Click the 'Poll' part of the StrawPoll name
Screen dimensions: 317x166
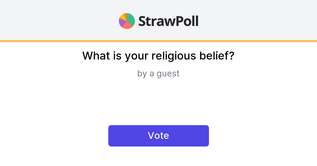tap(187, 21)
